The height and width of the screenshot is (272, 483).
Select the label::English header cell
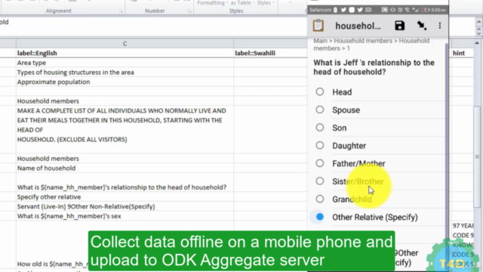pos(125,53)
